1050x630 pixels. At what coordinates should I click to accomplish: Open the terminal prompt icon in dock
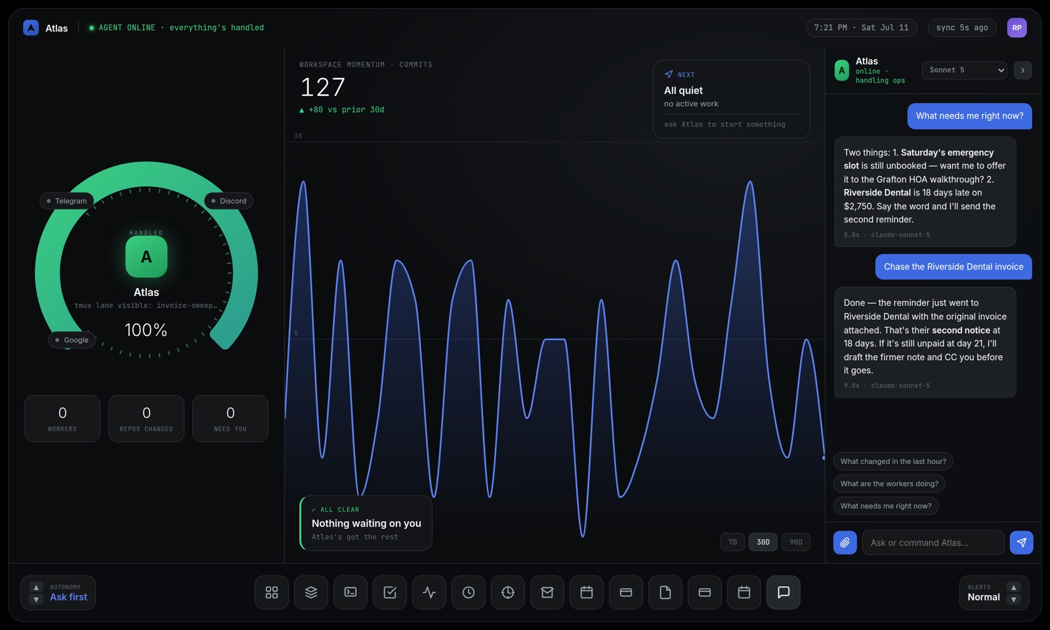pos(350,593)
